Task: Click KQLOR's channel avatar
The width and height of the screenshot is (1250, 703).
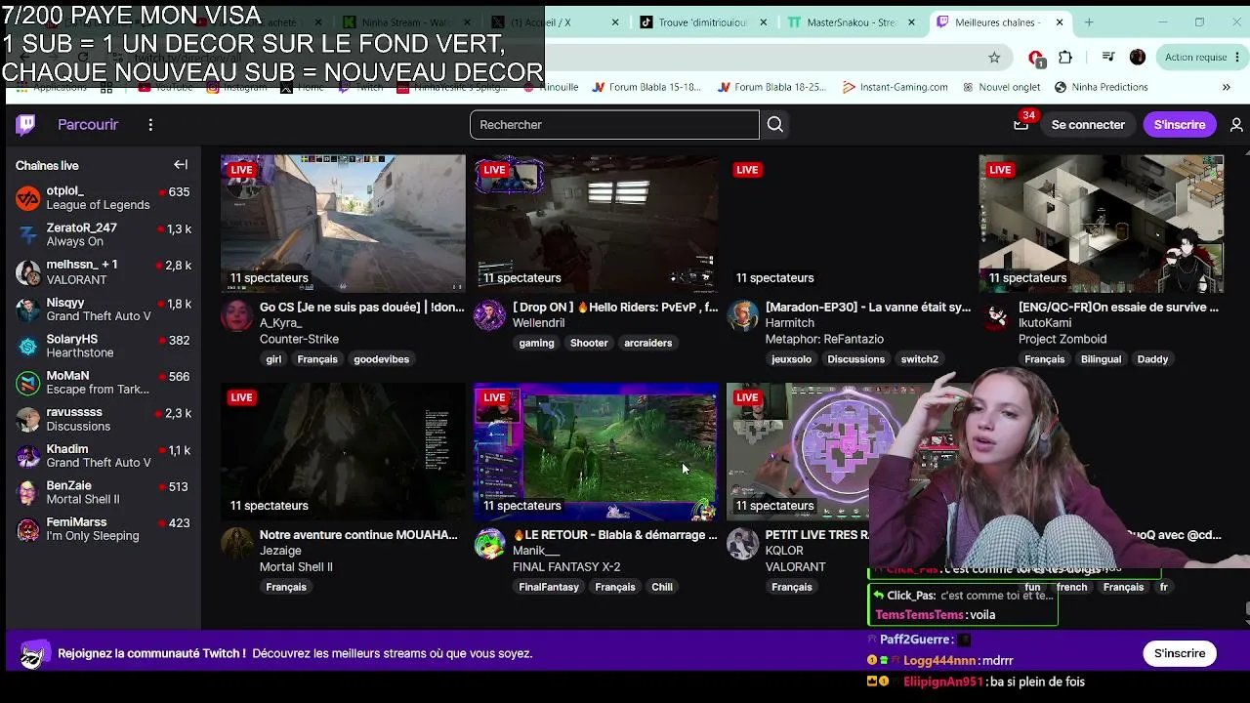Action: (x=743, y=544)
